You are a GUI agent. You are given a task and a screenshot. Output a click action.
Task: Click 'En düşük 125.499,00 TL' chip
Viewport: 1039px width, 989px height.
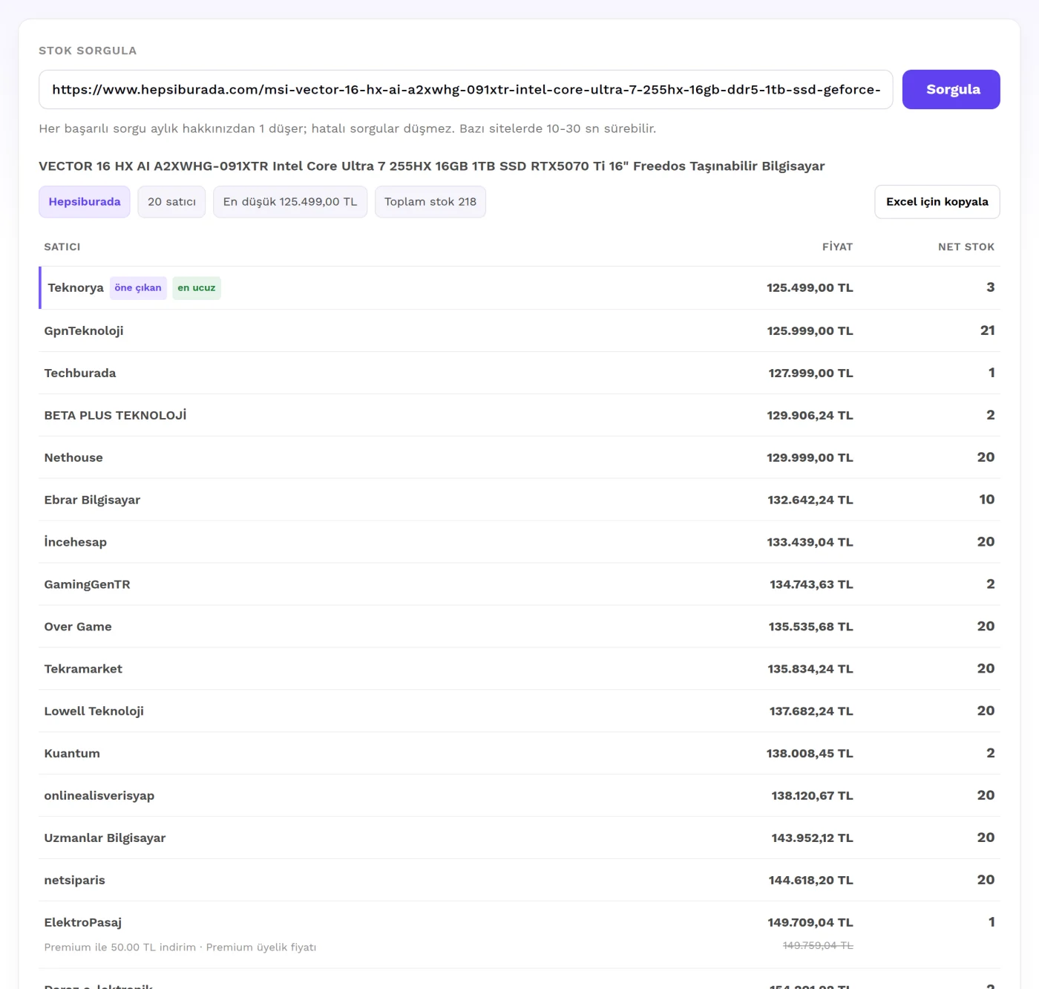[290, 202]
